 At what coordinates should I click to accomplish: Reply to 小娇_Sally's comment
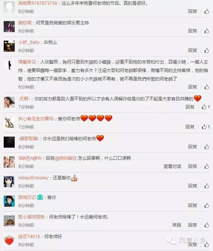[x=192, y=50]
